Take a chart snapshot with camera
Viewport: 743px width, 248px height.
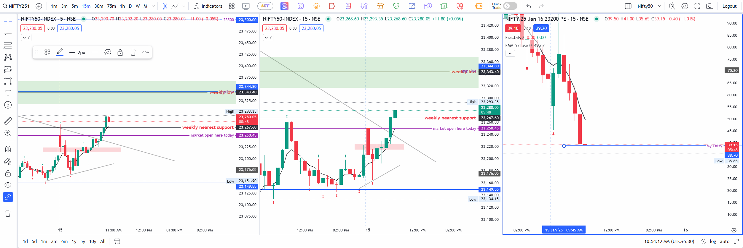(x=710, y=6)
